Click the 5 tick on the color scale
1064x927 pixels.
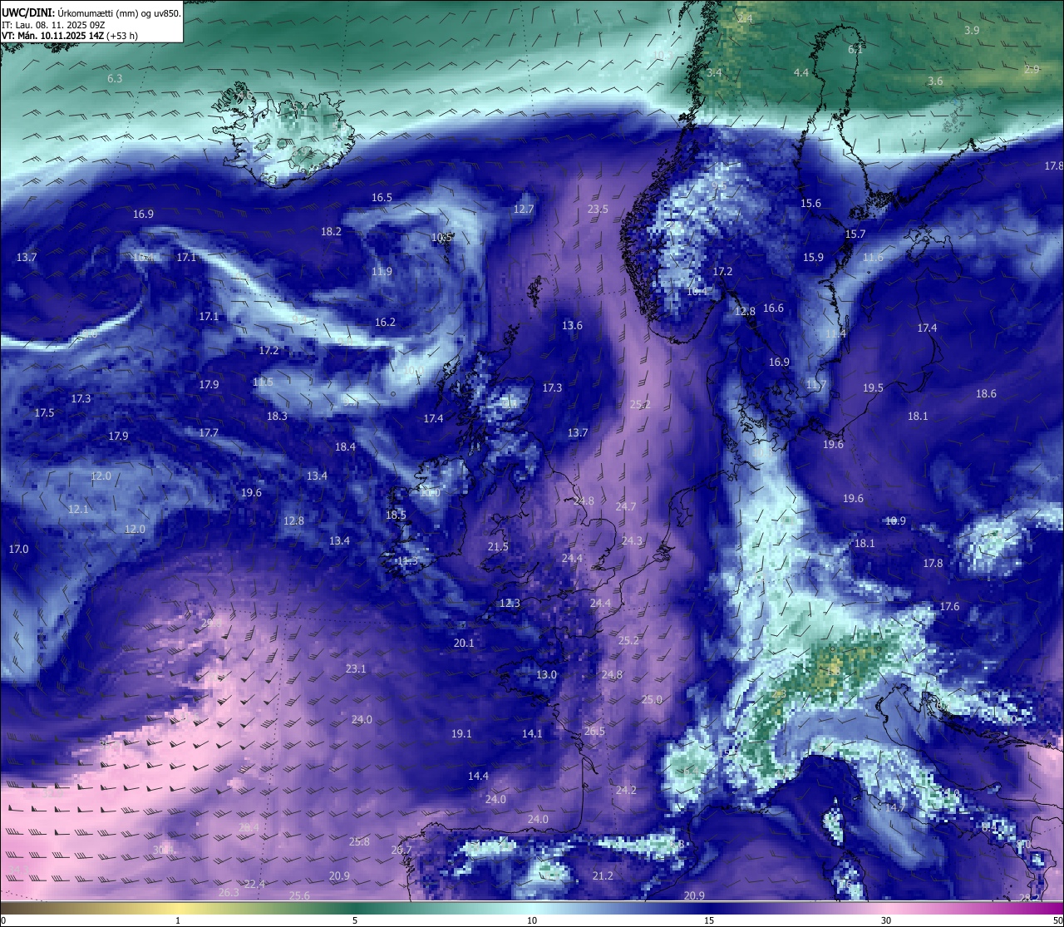(355, 920)
